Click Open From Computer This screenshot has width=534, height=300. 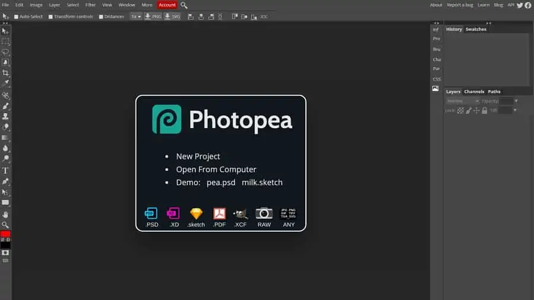pos(216,170)
